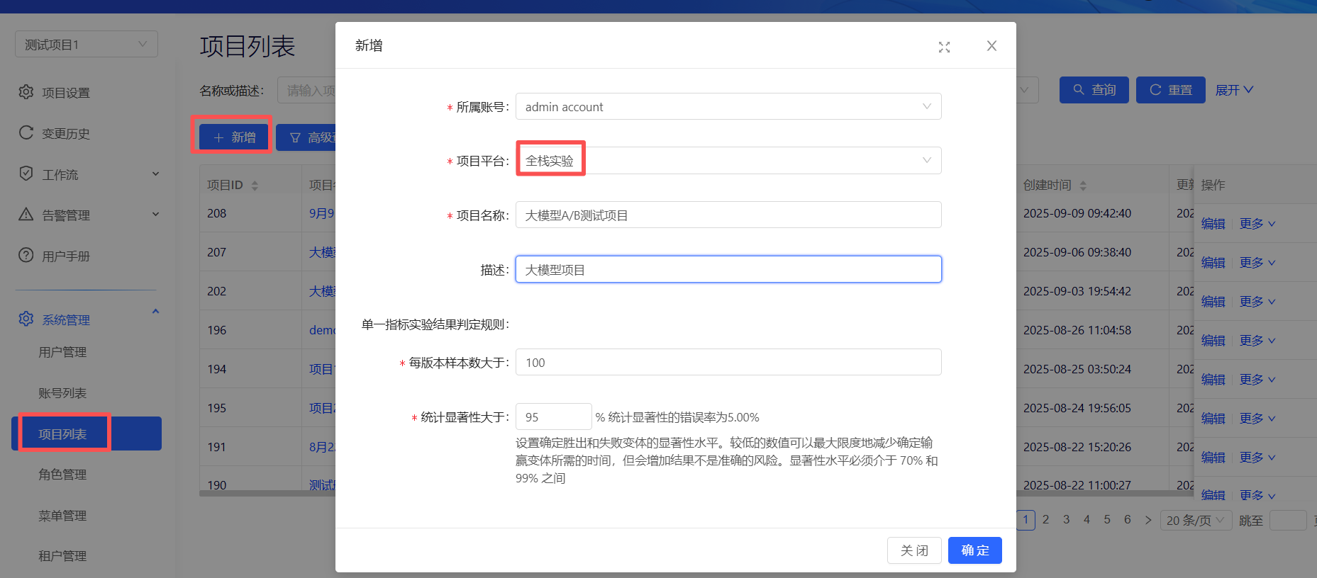1317x578 pixels.
Task: Close the new project dialog with X
Action: click(x=991, y=46)
